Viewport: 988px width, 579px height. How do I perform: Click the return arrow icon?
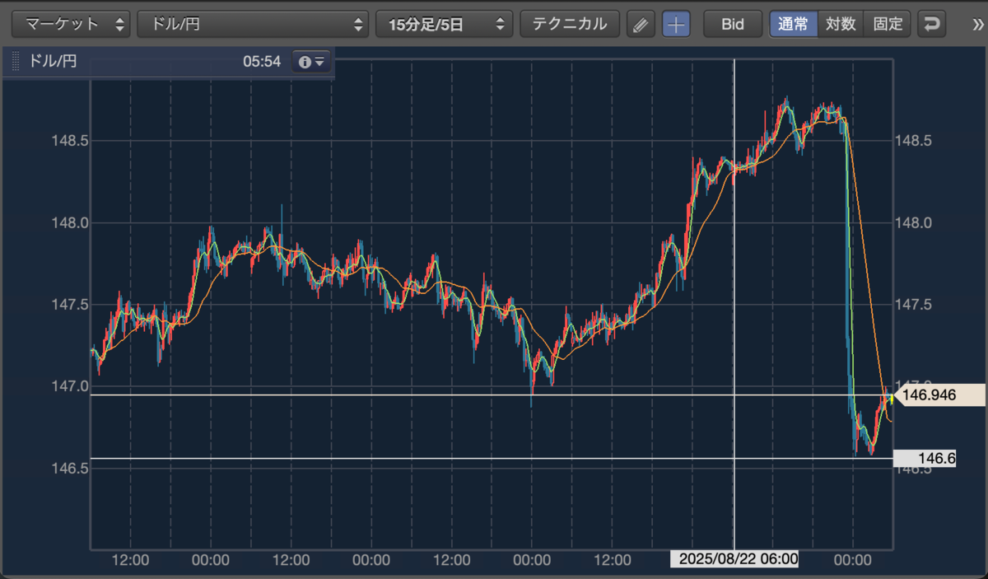point(932,24)
